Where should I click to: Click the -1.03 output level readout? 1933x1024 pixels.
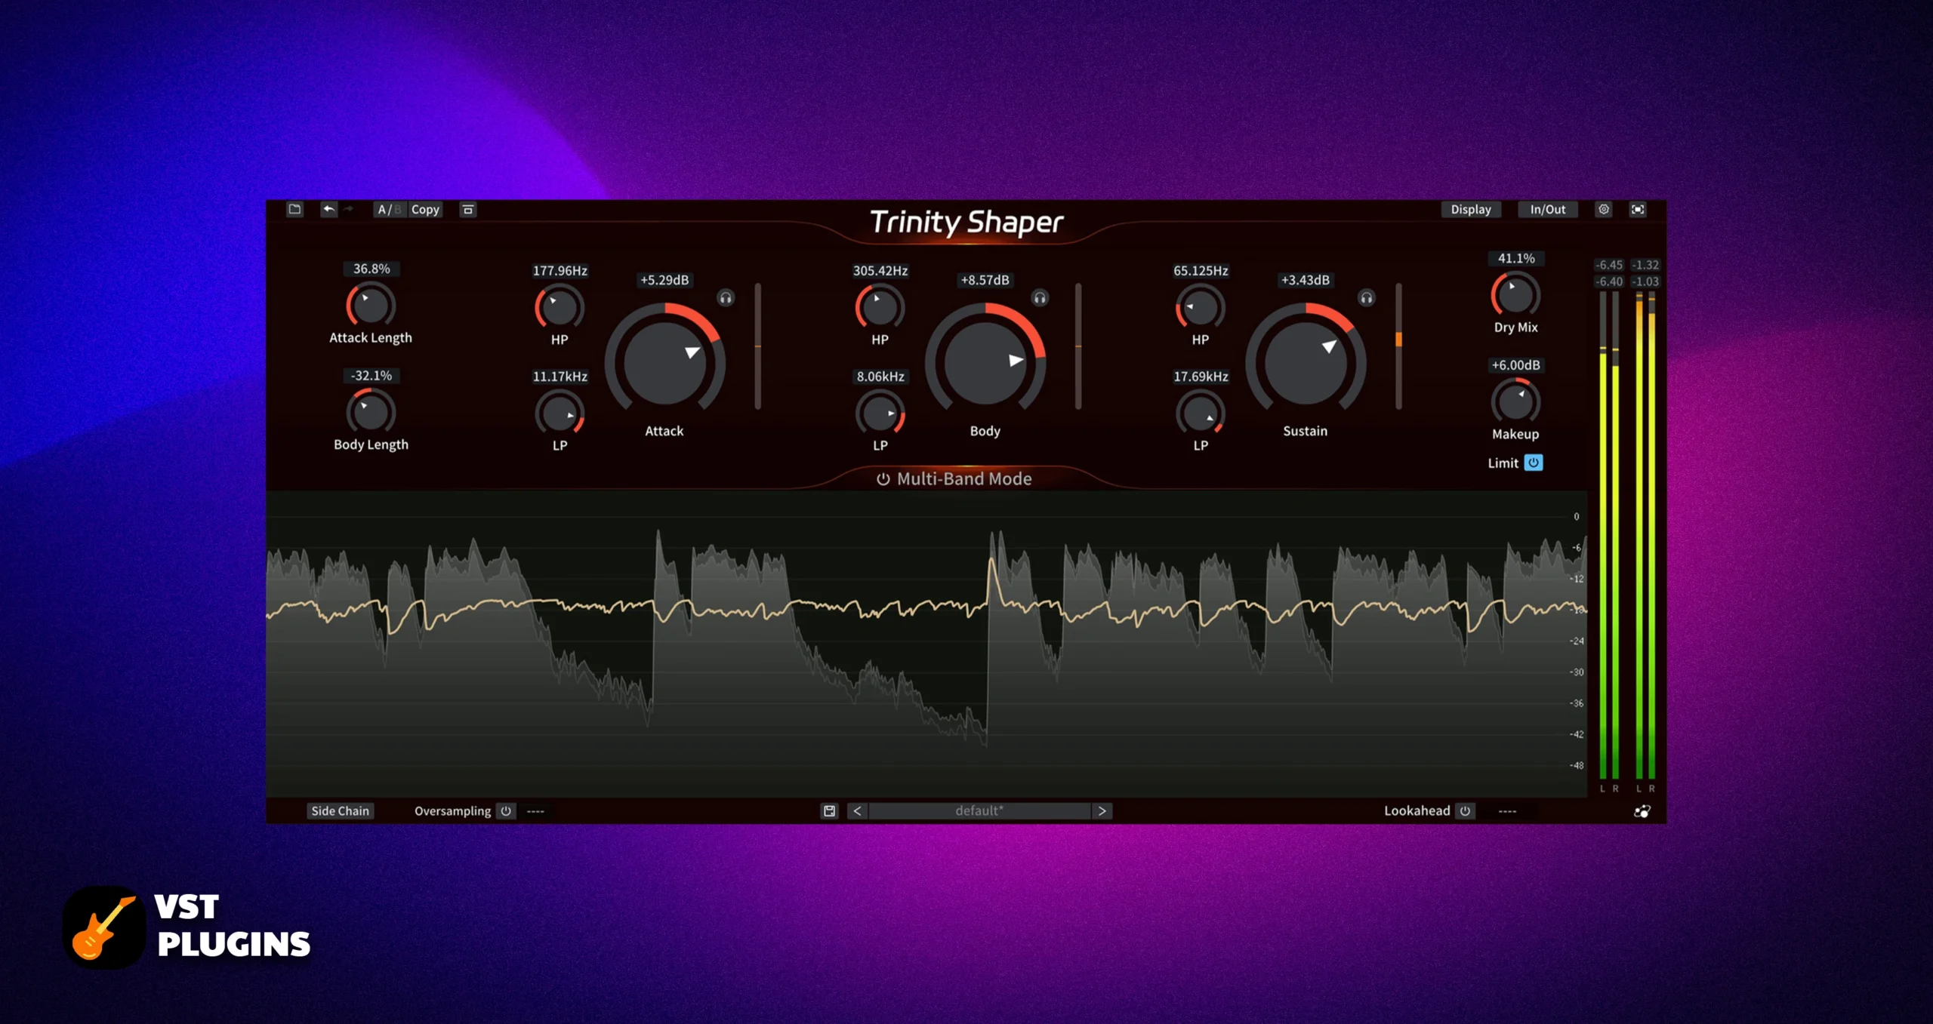click(1645, 281)
